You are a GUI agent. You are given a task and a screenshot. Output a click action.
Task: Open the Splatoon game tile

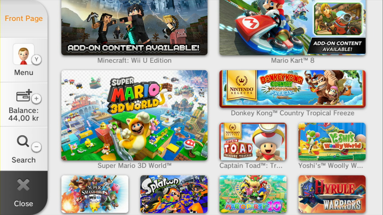click(x=174, y=194)
